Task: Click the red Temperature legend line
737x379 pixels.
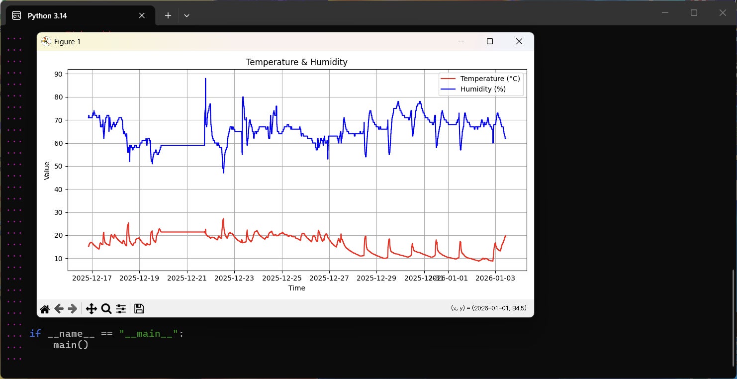Action: pyautogui.click(x=448, y=79)
